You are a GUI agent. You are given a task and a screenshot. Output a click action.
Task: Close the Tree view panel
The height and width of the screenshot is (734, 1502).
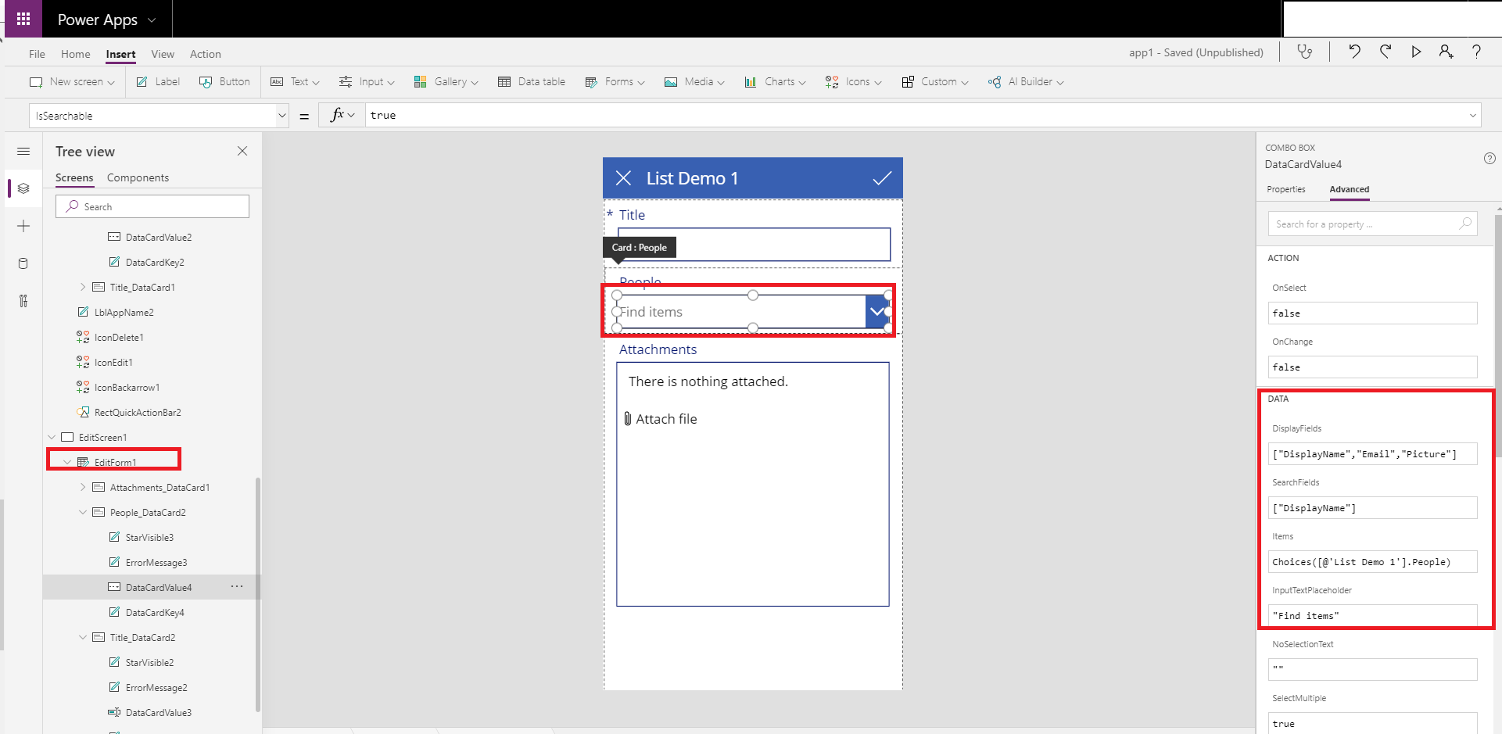pyautogui.click(x=242, y=151)
